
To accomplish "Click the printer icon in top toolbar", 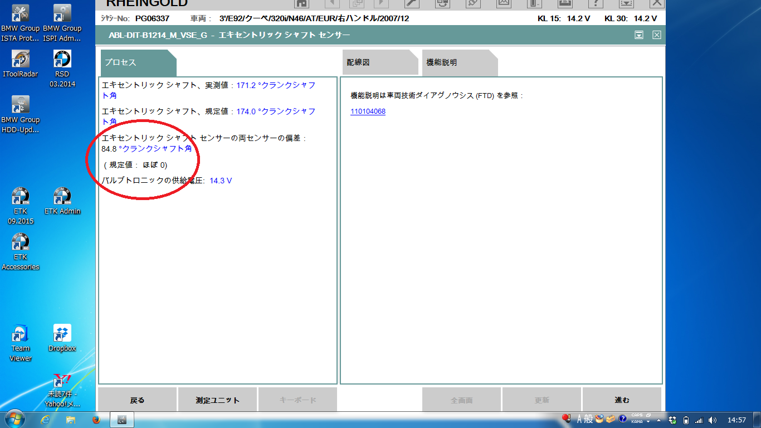I will click(565, 3).
